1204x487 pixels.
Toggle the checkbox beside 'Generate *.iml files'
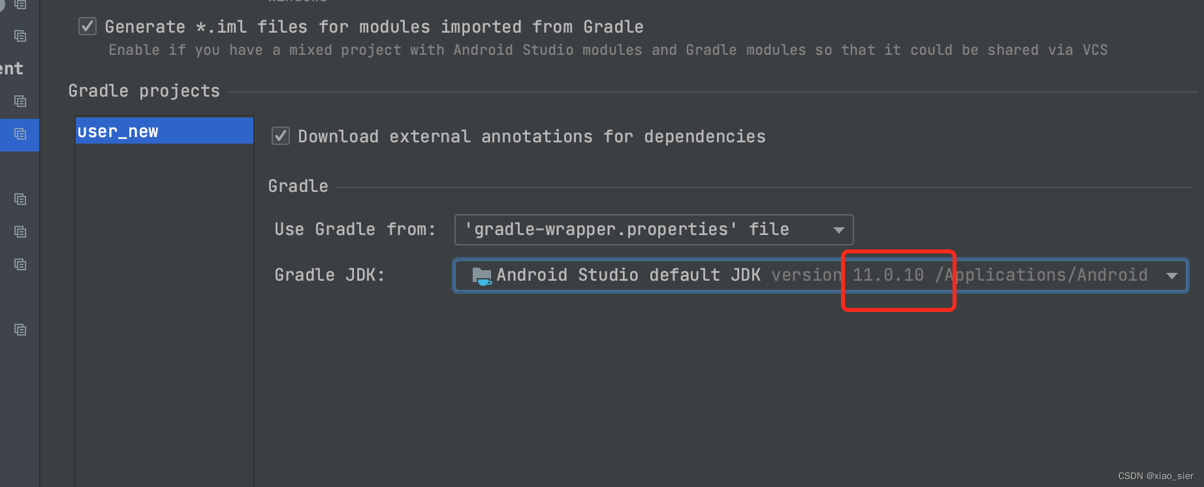87,26
